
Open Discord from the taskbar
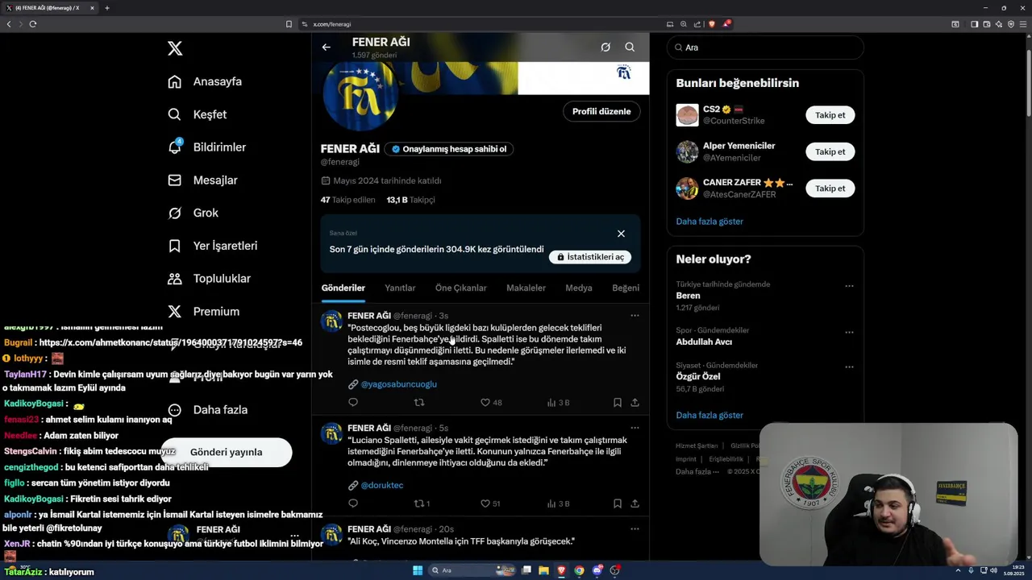pos(597,570)
